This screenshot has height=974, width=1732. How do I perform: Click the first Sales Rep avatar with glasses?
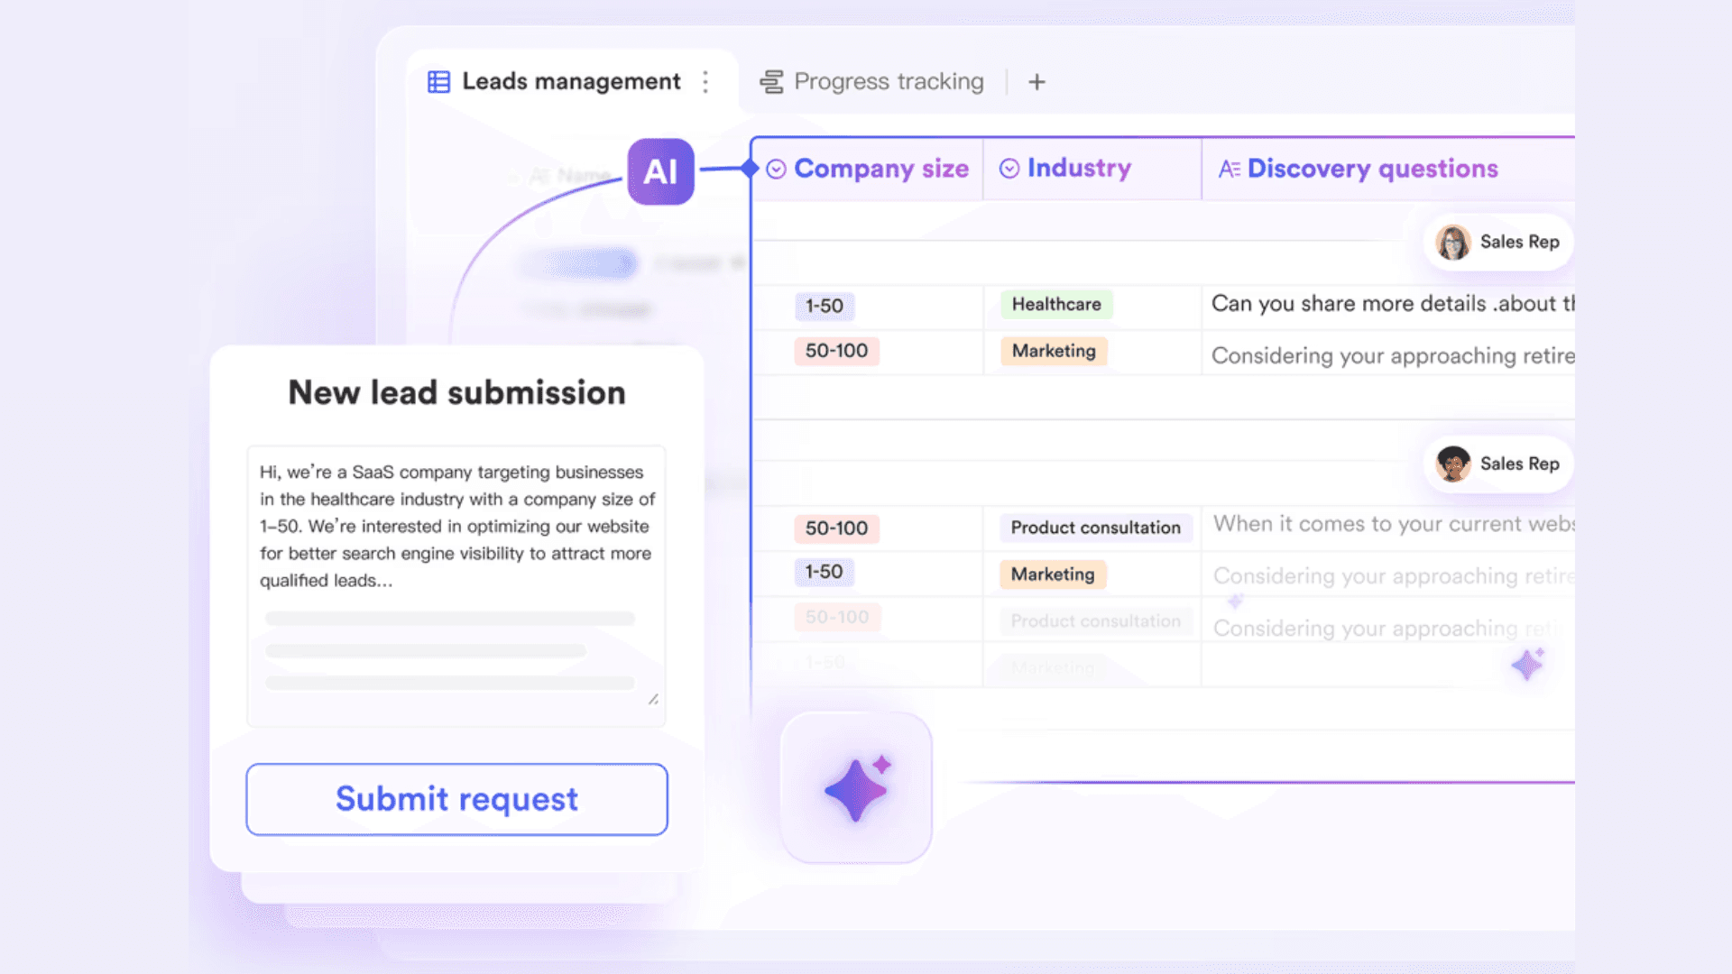click(x=1453, y=242)
